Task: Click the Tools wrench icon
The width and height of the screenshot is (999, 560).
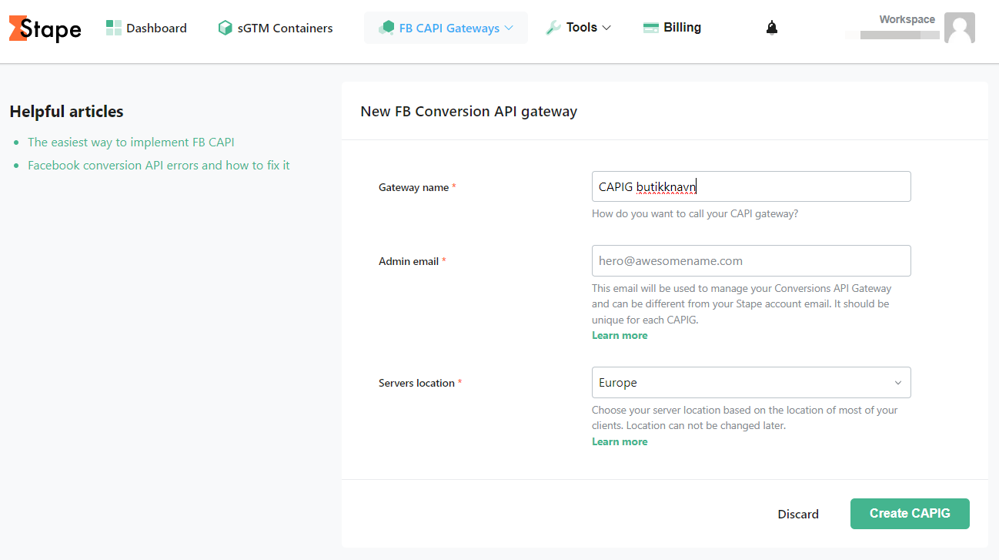Action: [x=553, y=28]
